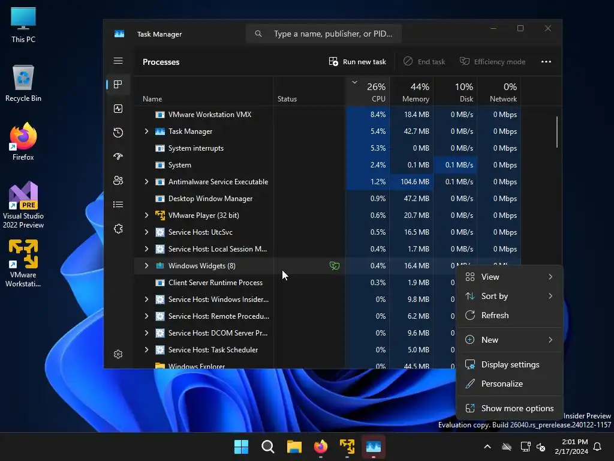The image size is (614, 461).
Task: Open the View submenu in context menu
Action: [510, 277]
